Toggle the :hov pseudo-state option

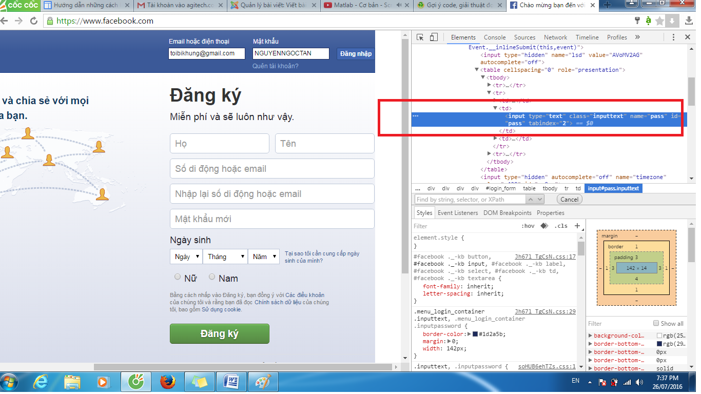pos(528,226)
